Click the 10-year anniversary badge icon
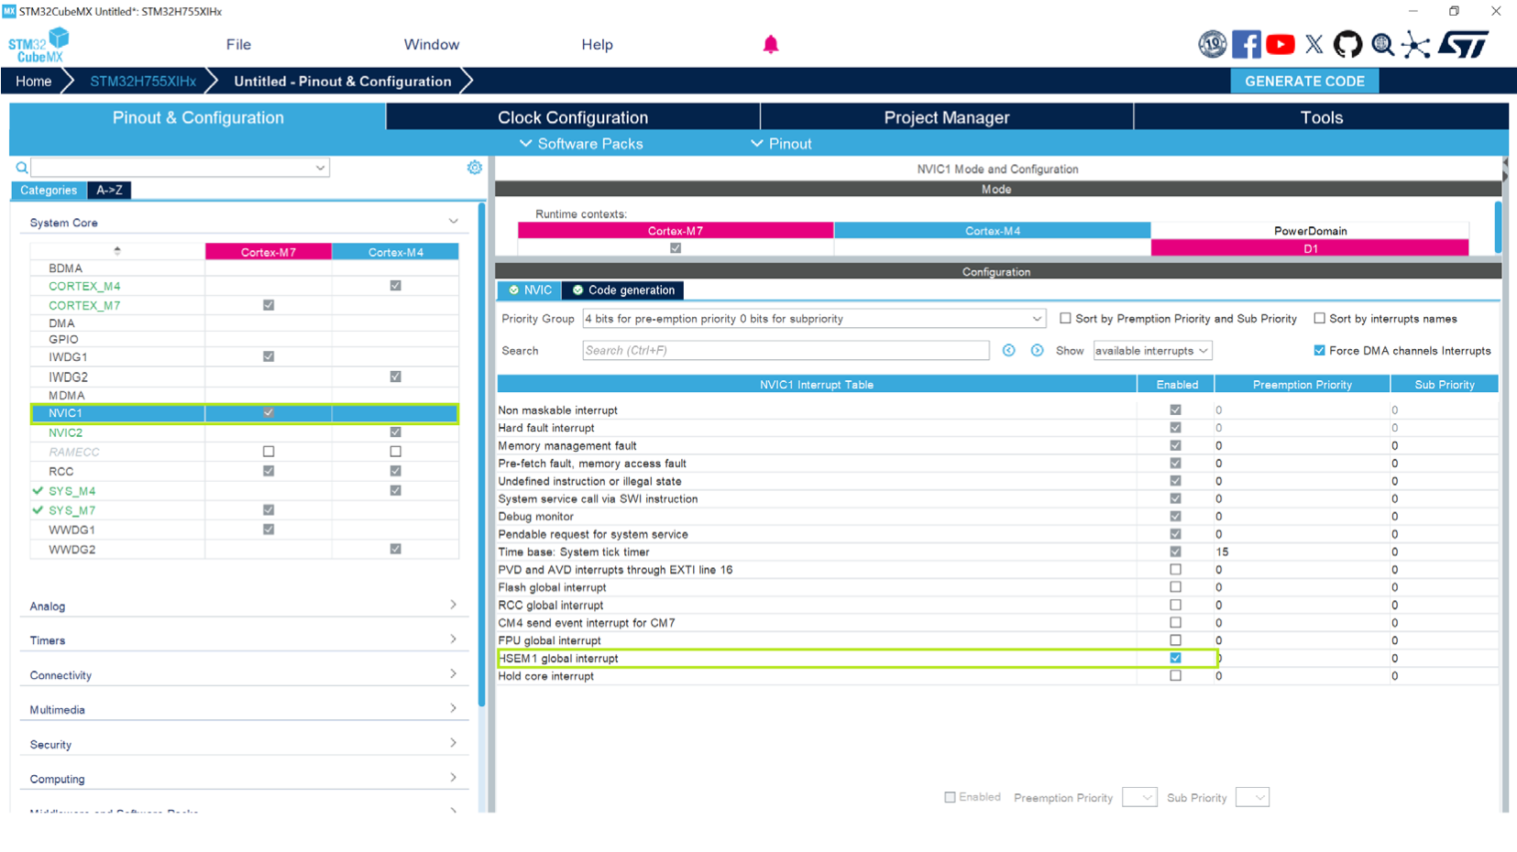The height and width of the screenshot is (852, 1517). (x=1212, y=44)
